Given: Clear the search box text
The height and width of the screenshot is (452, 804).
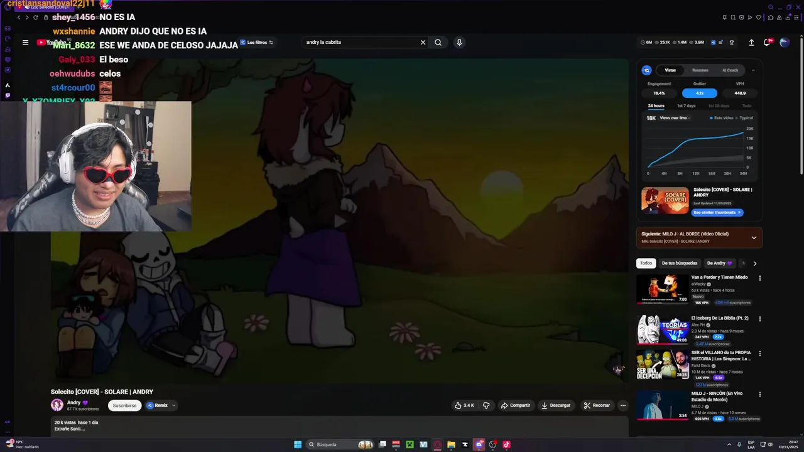Looking at the screenshot, I should [x=423, y=43].
